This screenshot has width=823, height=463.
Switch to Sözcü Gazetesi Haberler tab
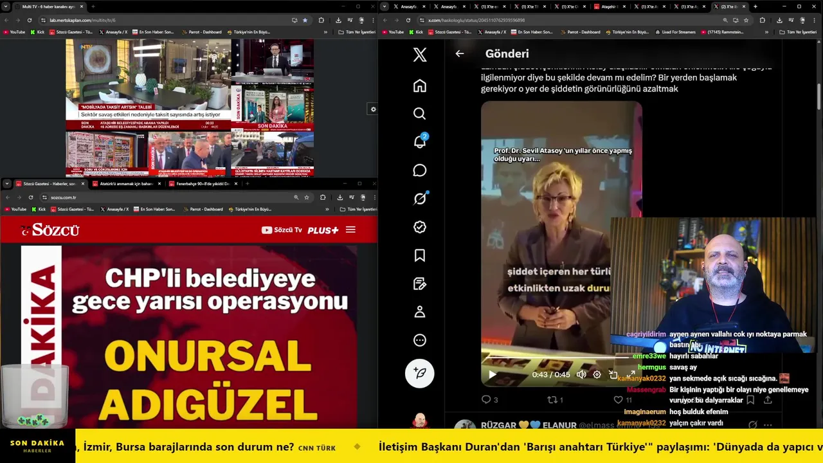[51, 183]
